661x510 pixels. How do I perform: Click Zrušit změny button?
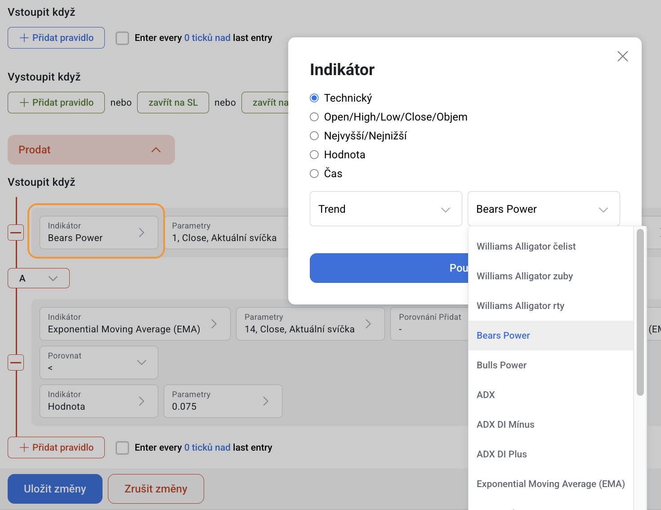point(156,489)
